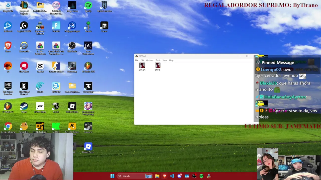Minimize the DXWnd window

click(240, 56)
